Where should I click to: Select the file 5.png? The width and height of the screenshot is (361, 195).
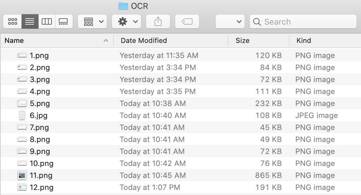tap(40, 103)
